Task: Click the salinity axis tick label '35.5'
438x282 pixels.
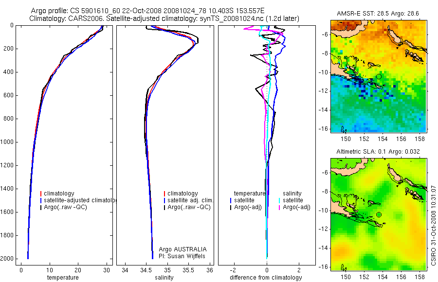Action: 188,270
